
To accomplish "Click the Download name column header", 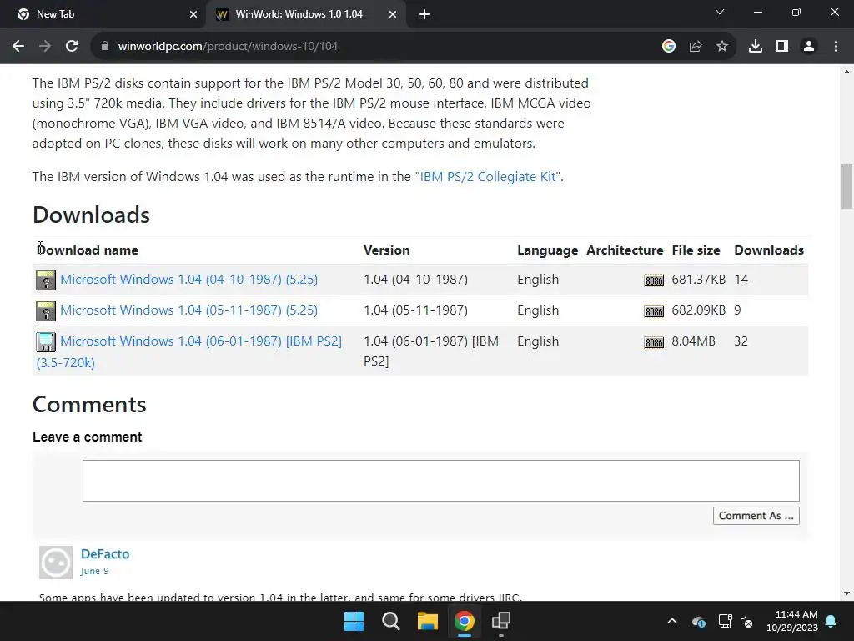I will click(x=88, y=250).
